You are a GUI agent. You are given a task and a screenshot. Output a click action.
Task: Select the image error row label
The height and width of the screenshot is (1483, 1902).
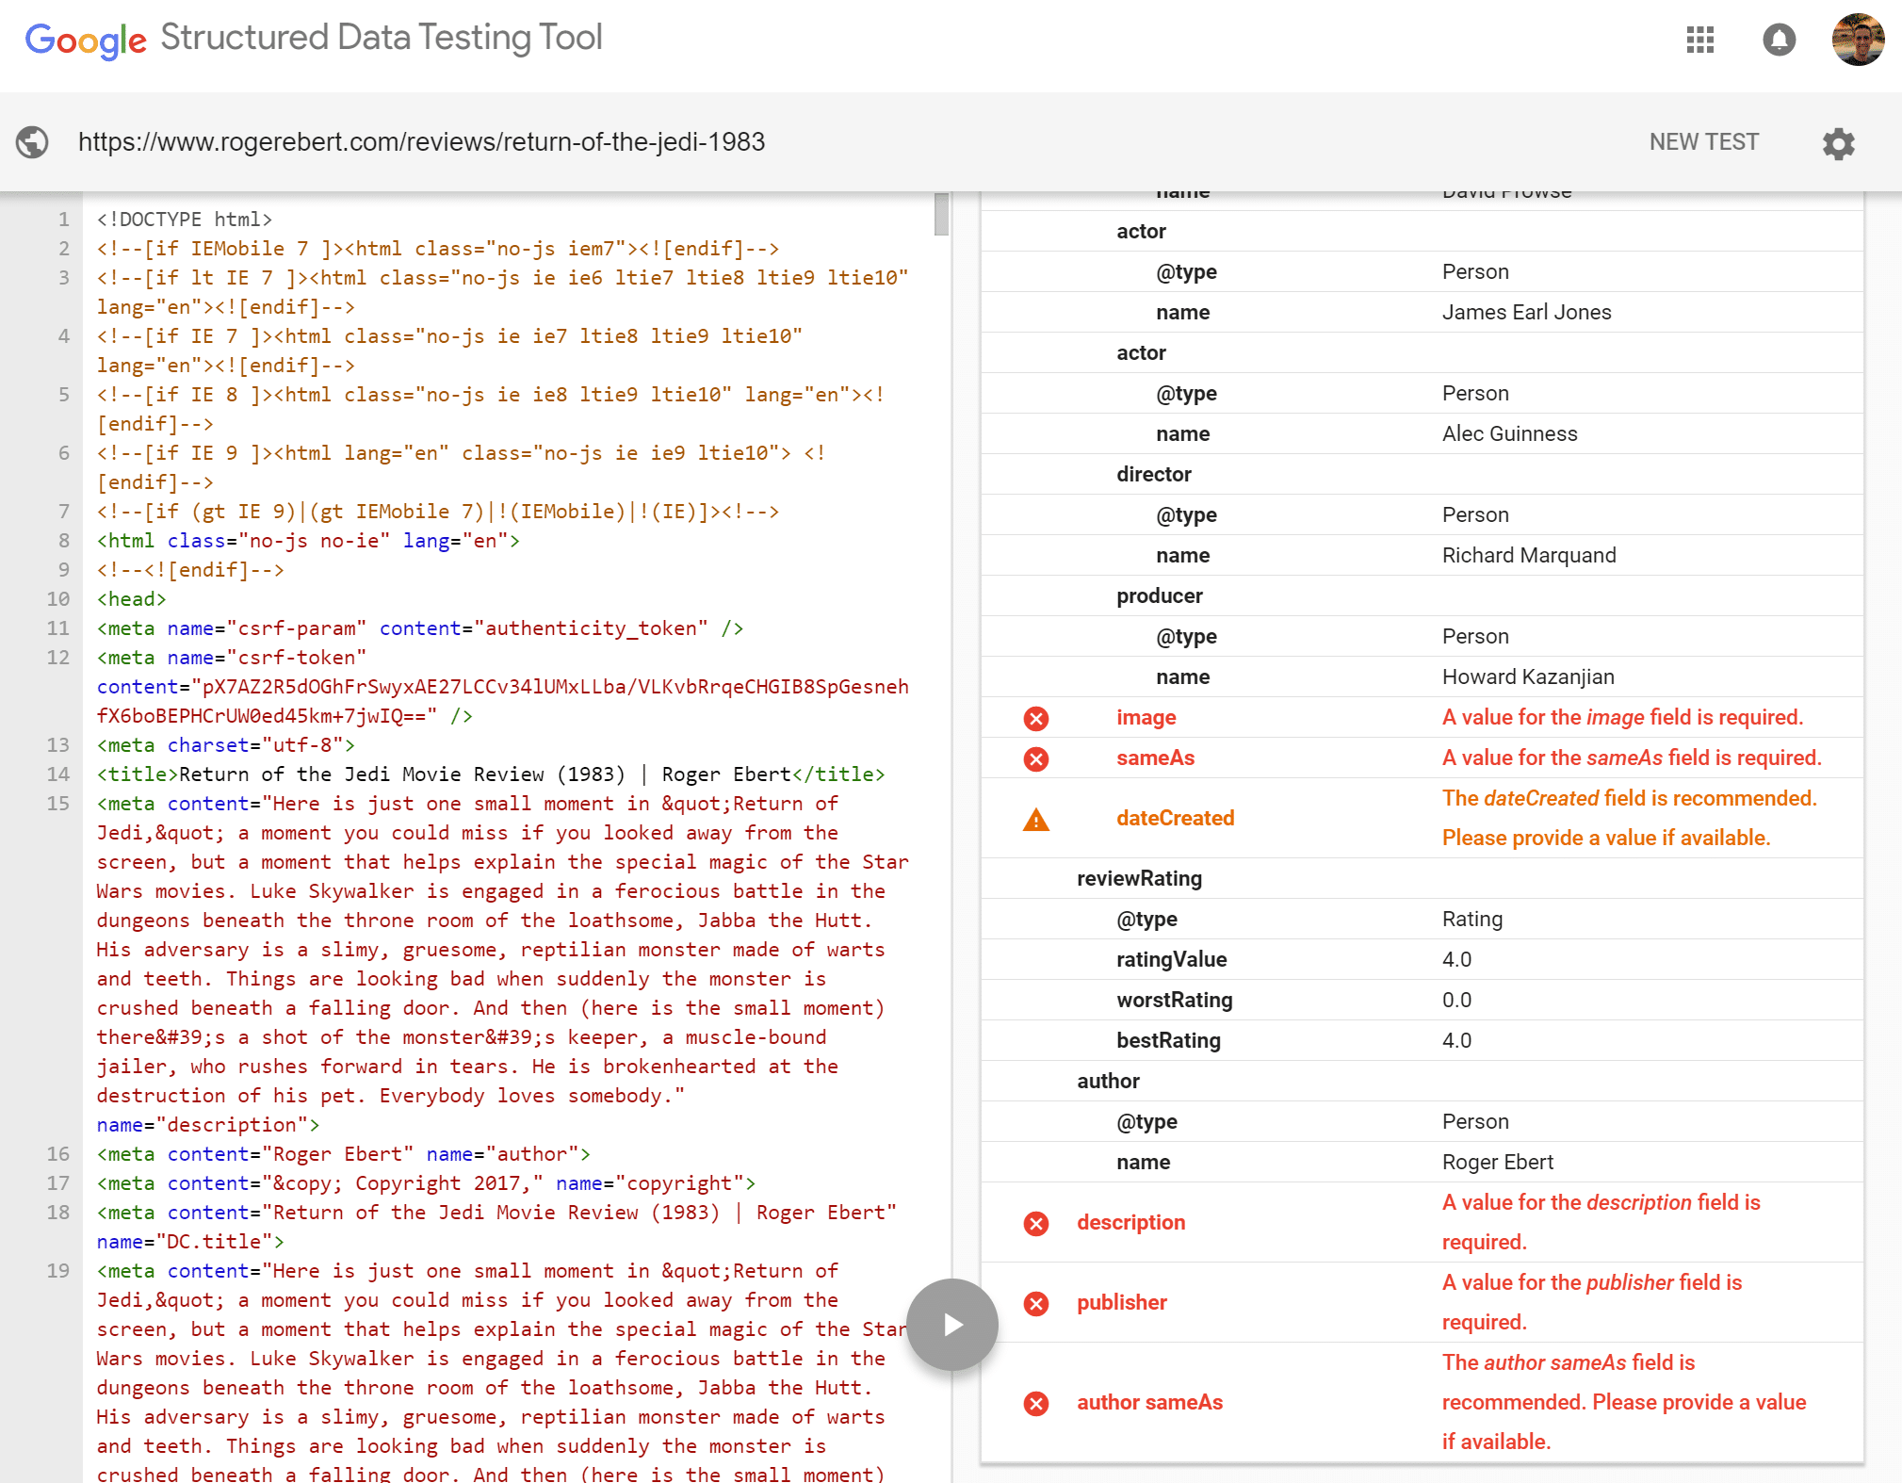(1146, 718)
